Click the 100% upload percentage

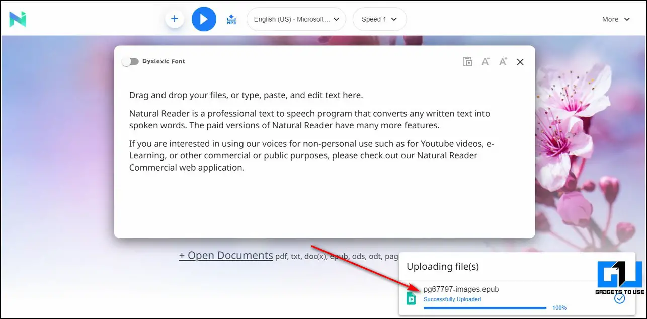click(559, 308)
